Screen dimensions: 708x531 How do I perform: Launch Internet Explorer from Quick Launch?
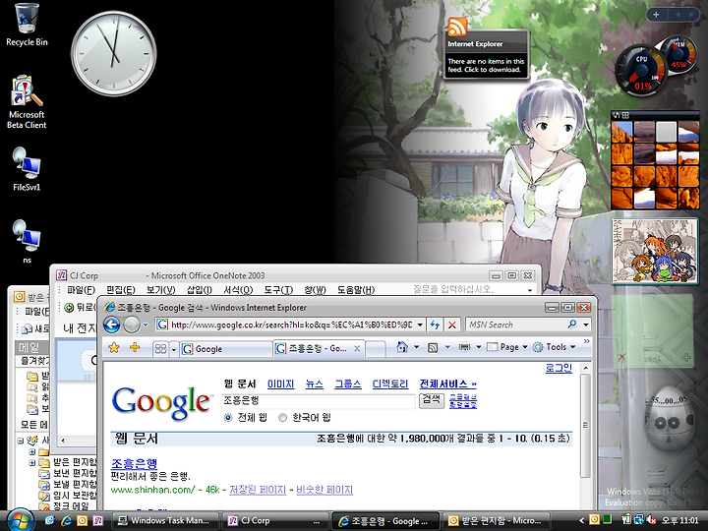(66, 520)
